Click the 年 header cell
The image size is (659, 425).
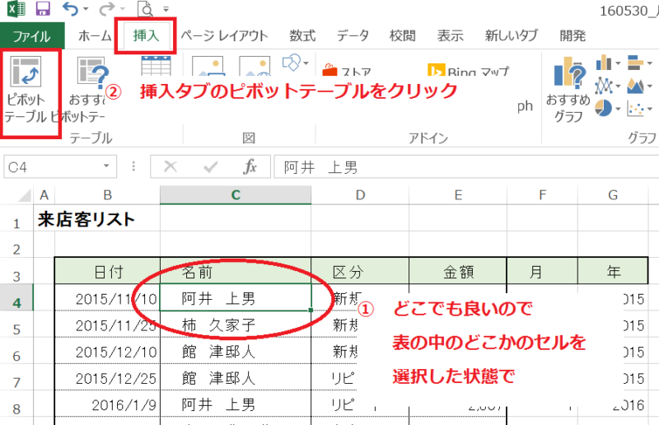coord(613,272)
